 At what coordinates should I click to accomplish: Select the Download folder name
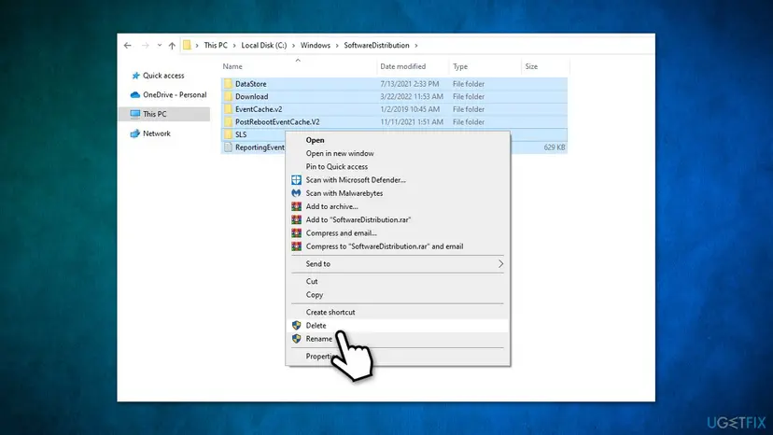click(x=251, y=97)
